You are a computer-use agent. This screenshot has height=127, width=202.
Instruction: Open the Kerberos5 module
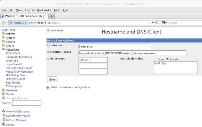click(x=12, y=61)
